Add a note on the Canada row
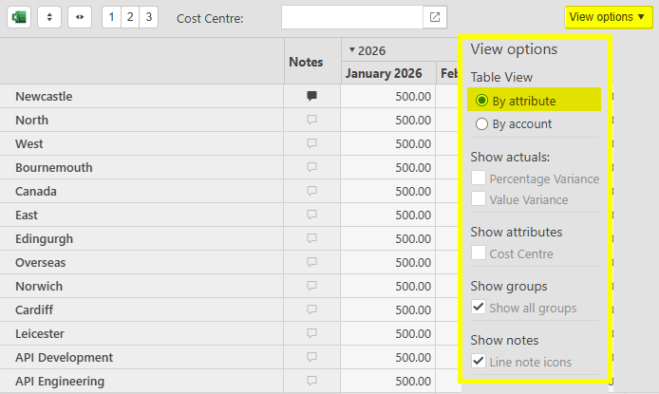 311,191
